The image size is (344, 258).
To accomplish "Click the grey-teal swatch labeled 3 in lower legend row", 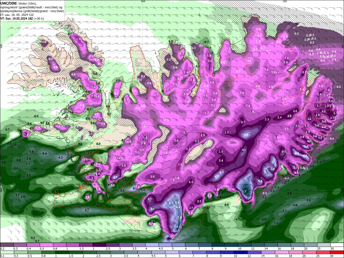I will pyautogui.click(x=117, y=252).
